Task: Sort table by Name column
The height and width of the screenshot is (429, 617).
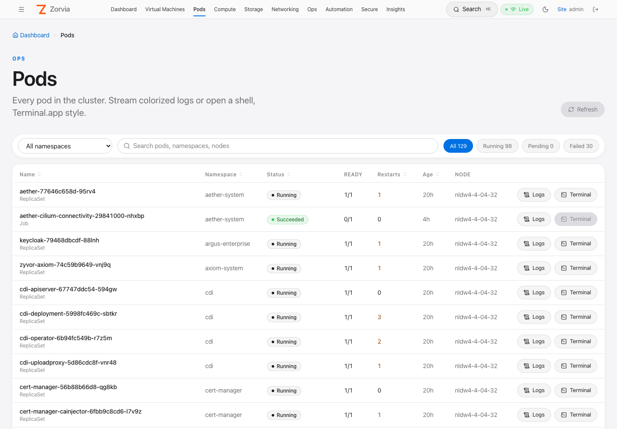Action: tap(30, 175)
